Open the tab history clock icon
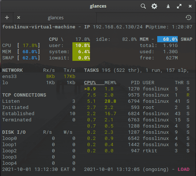The height and width of the screenshot is (176, 196). pyautogui.click(x=188, y=17)
